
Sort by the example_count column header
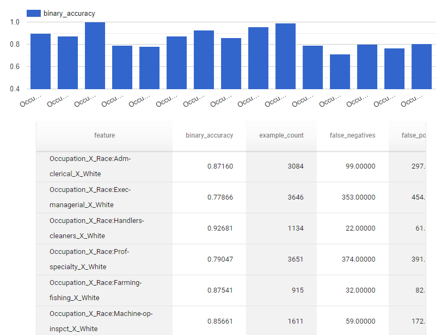(281, 135)
